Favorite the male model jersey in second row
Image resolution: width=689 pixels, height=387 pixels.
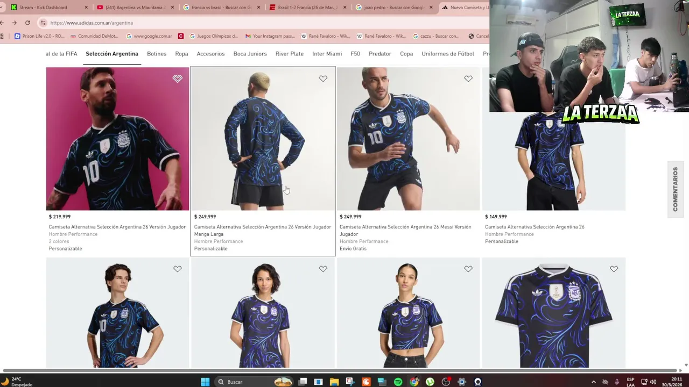[177, 269]
